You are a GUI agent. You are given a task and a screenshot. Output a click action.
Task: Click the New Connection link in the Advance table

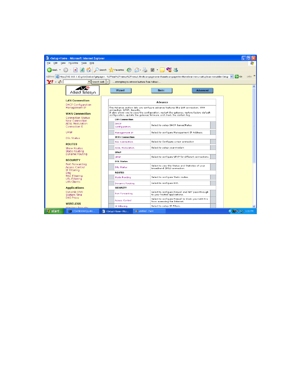(x=124, y=142)
